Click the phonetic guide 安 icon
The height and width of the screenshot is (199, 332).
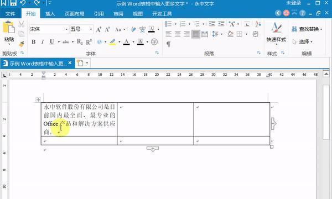(x=142, y=29)
